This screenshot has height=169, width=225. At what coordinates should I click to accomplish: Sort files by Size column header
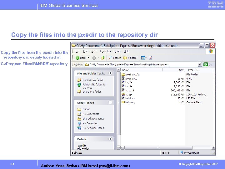174,70
